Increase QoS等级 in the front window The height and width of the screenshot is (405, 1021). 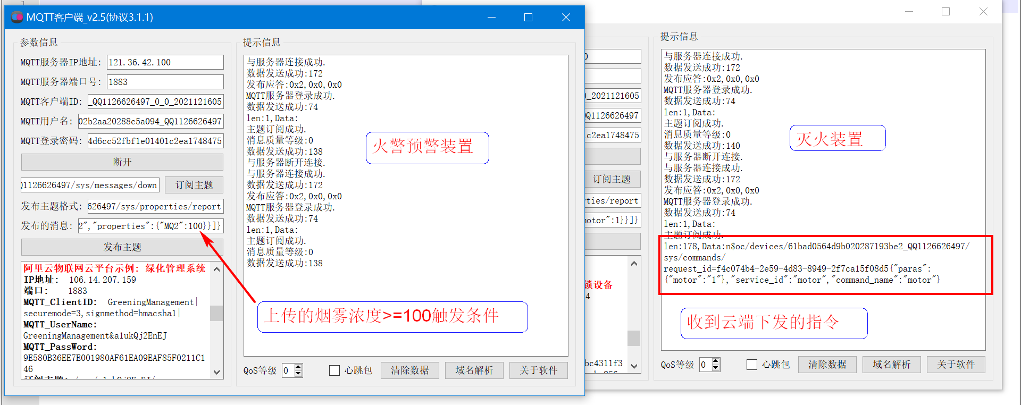coord(298,367)
